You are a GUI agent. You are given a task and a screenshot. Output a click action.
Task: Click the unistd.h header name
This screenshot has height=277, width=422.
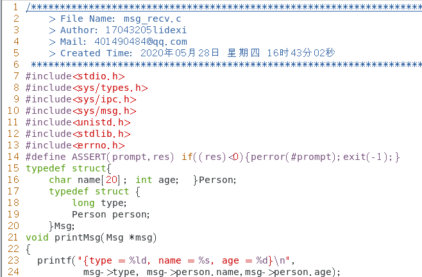(101, 122)
